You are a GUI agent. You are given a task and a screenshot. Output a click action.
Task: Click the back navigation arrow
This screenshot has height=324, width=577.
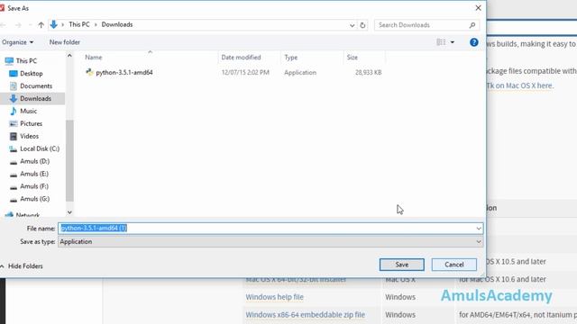pyautogui.click(x=4, y=25)
